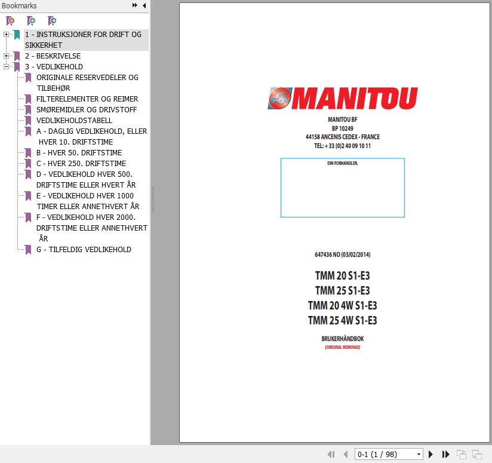Expand all bookmarks with double-arrow icon
Image resolution: width=492 pixels, height=463 pixels.
point(134,5)
